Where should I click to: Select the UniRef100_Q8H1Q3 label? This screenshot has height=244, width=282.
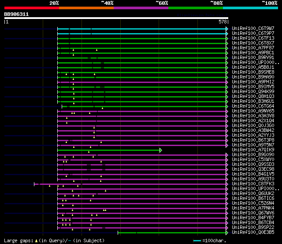[253, 97]
